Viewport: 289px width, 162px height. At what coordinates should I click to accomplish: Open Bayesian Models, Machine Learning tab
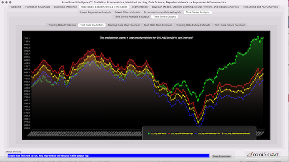pyautogui.click(x=195, y=7)
